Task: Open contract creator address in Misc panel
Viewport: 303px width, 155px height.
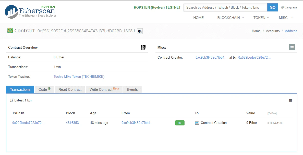Action: coord(212,58)
